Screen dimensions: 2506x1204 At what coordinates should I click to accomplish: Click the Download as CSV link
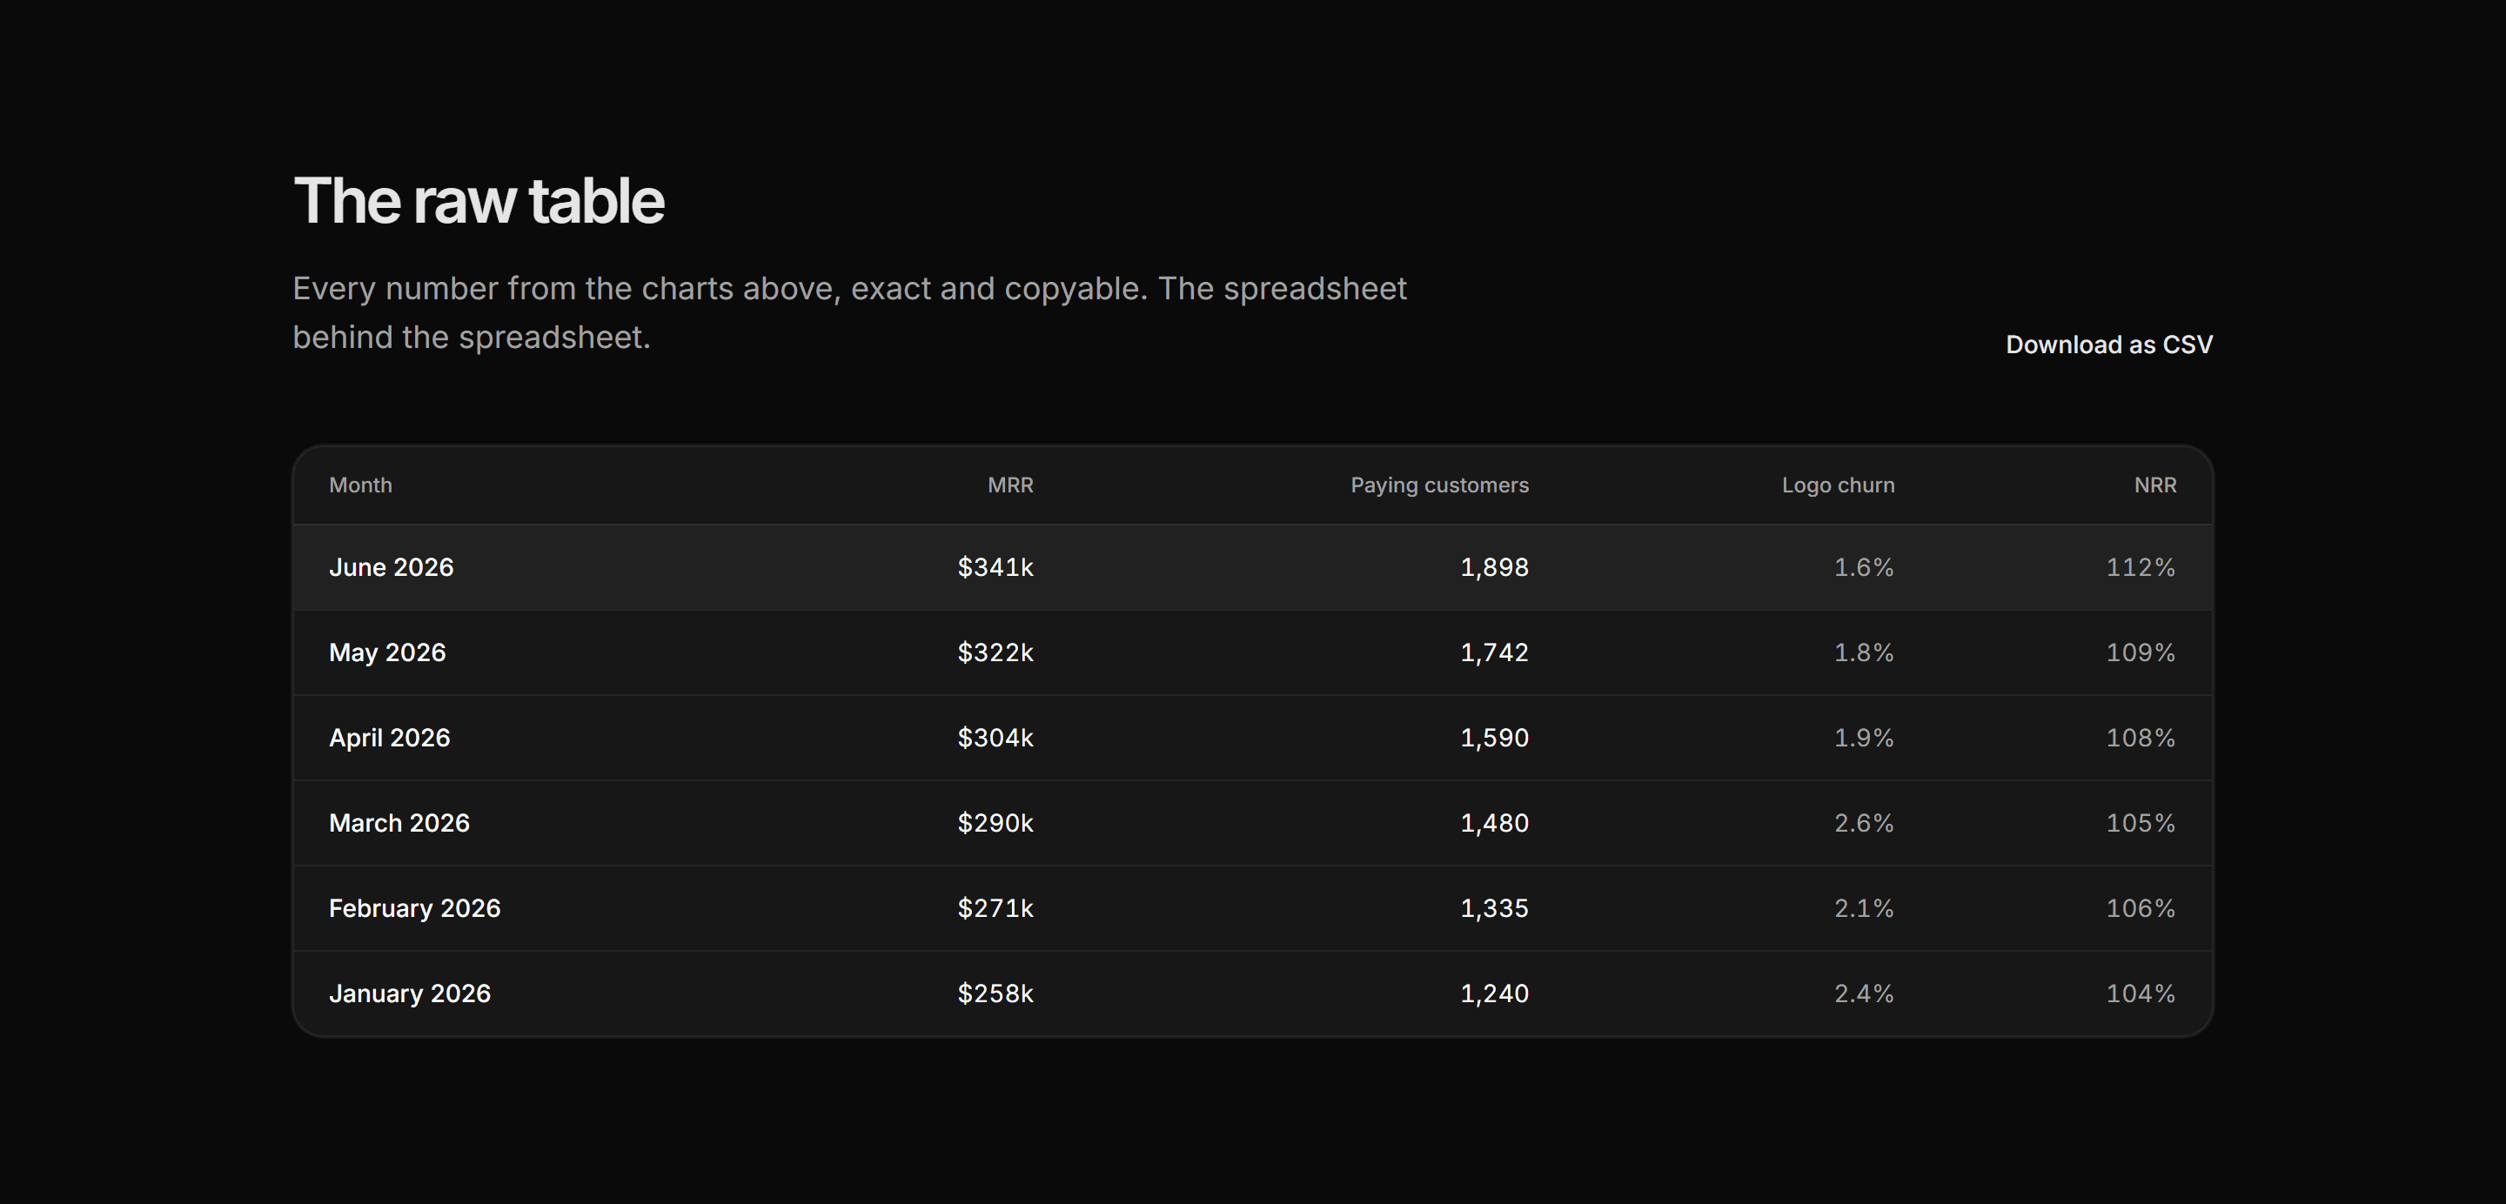tap(2108, 344)
